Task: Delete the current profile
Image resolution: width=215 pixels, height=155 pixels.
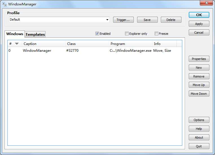Action: click(171, 20)
